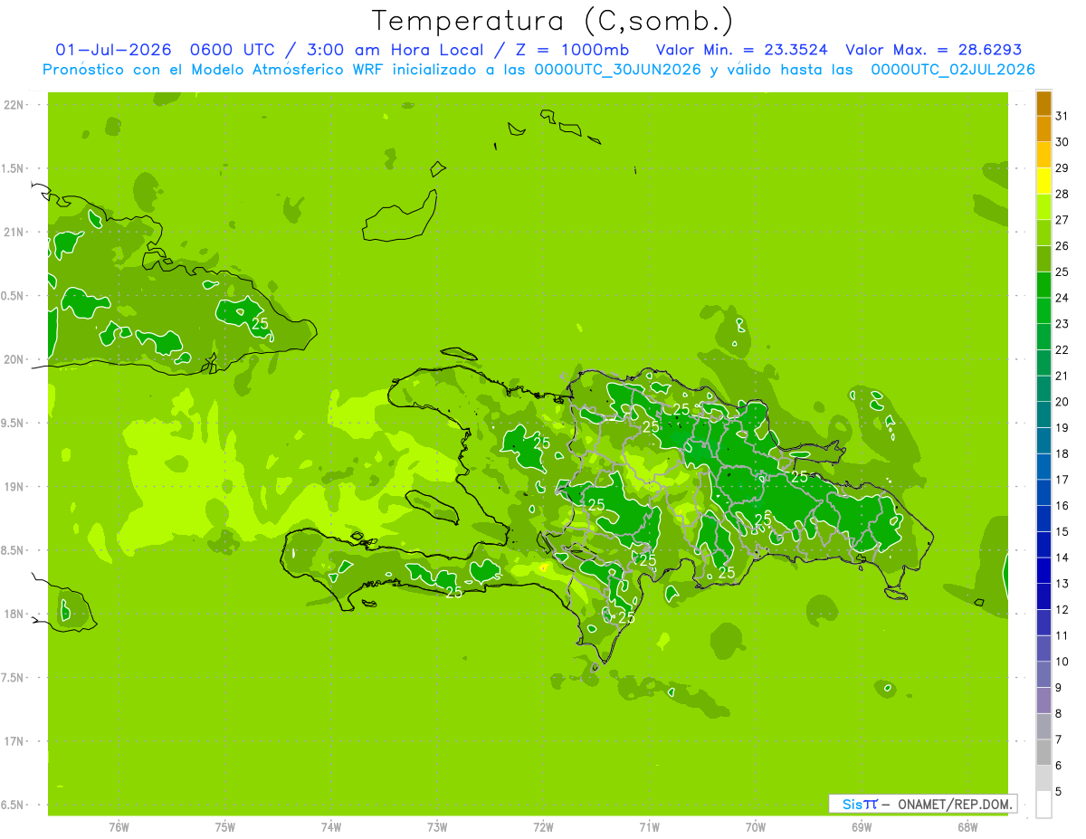This screenshot has height=839, width=1086.
Task: Click the olive-green legend swatch between 25 and 26
Action: pos(1043,259)
